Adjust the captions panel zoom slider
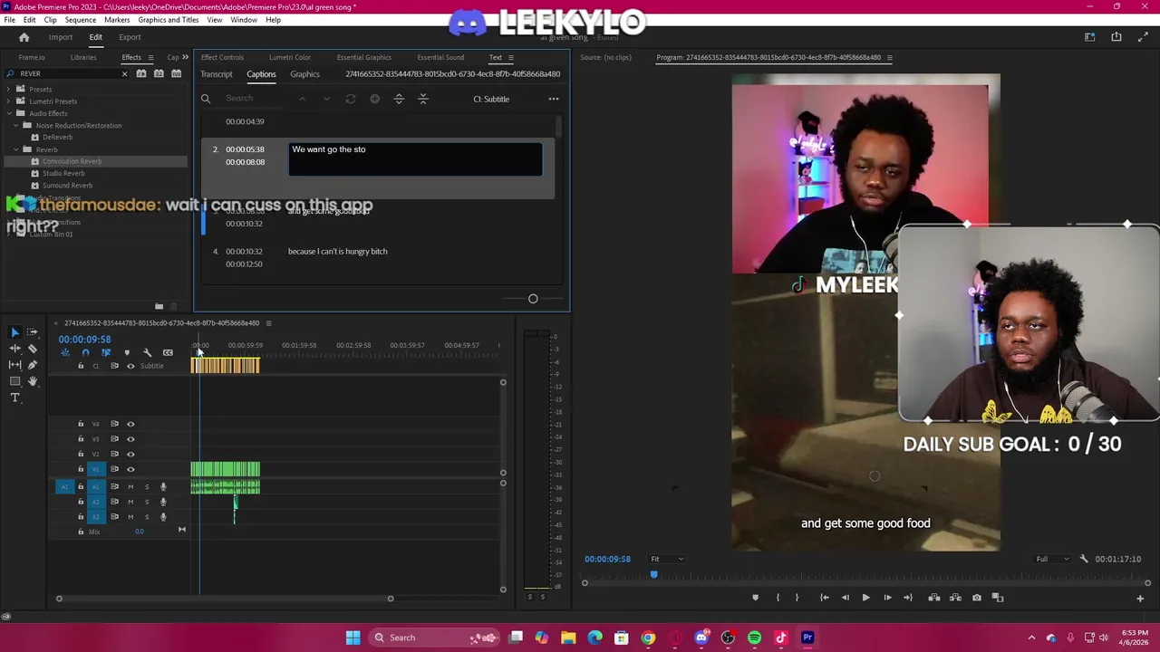Viewport: 1160px width, 652px height. click(x=533, y=299)
